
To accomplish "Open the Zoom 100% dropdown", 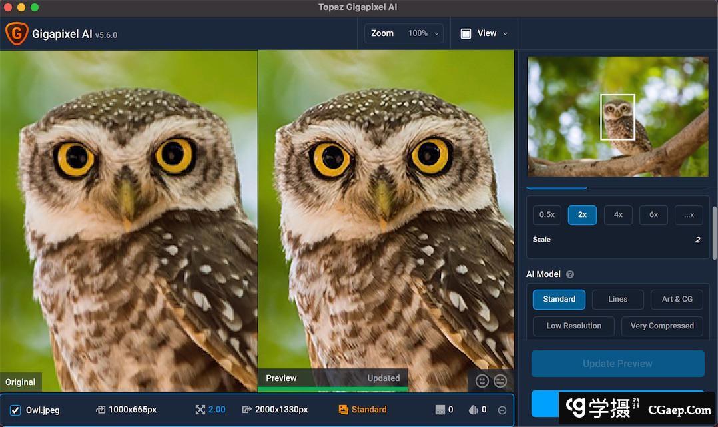I will point(404,33).
